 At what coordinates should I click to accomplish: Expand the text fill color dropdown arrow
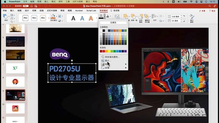pyautogui.click(x=105, y=16)
